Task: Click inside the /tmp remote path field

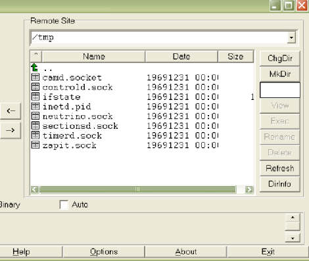Action: [158, 37]
